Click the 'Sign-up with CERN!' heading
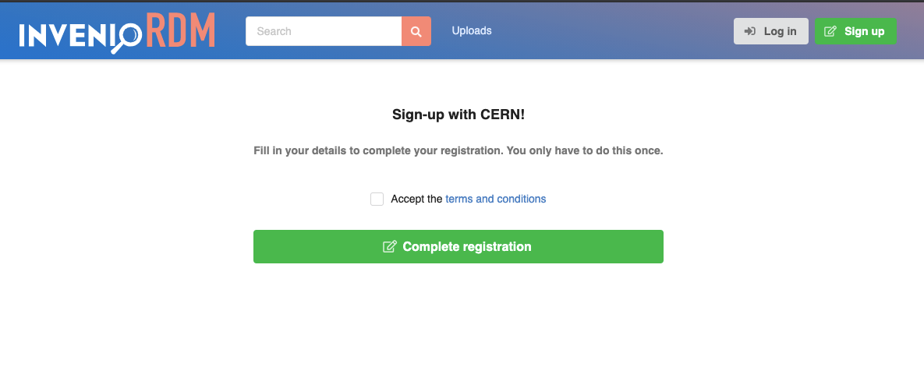 click(x=458, y=115)
